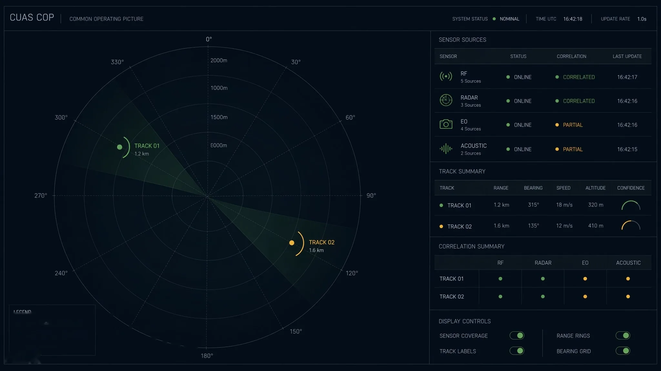Click the ACOUSTIC waveform icon

click(446, 148)
